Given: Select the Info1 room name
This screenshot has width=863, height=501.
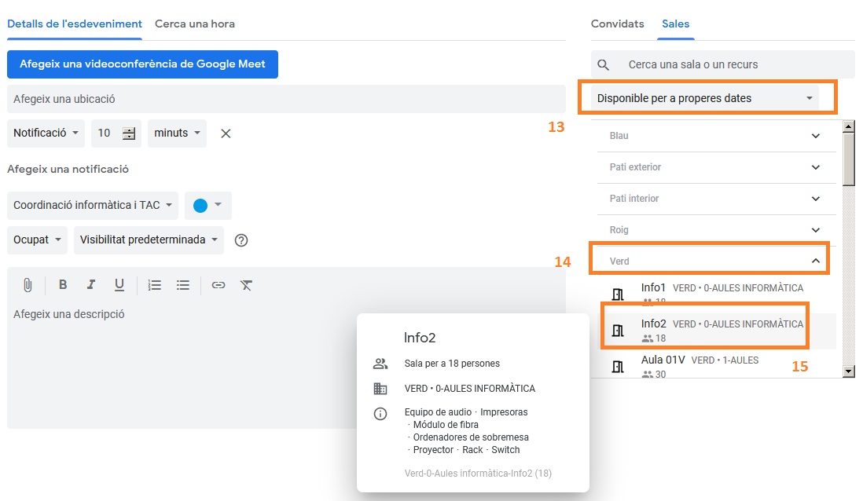Looking at the screenshot, I should (x=653, y=287).
